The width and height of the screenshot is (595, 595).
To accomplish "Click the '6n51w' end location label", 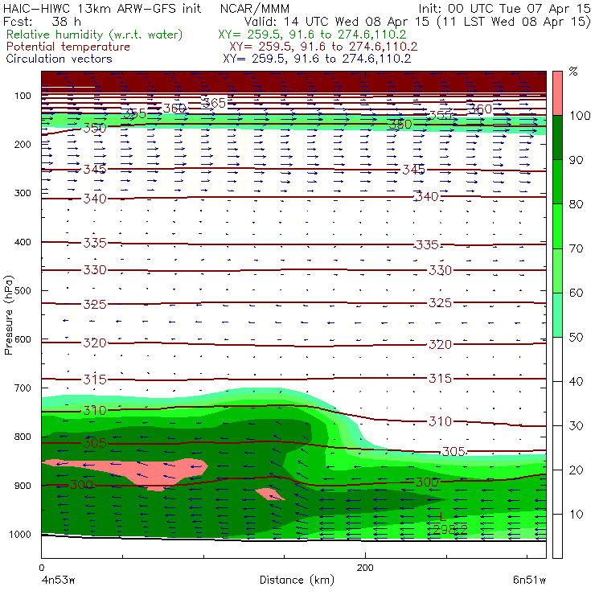I will pos(529,580).
